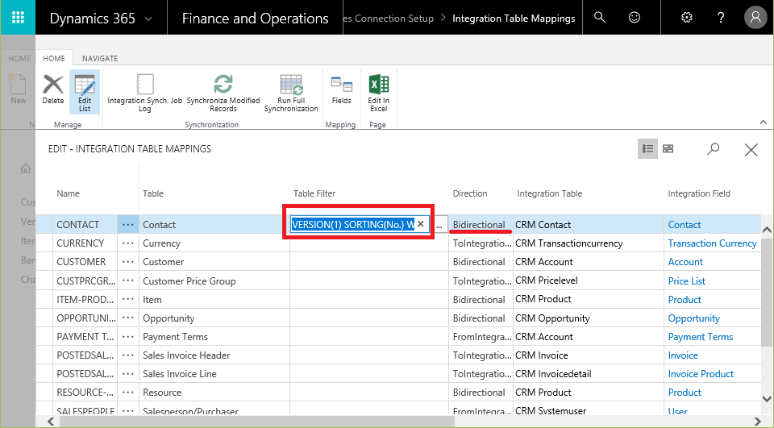Click the search magnifier in top bar
774x428 pixels.
click(x=600, y=18)
